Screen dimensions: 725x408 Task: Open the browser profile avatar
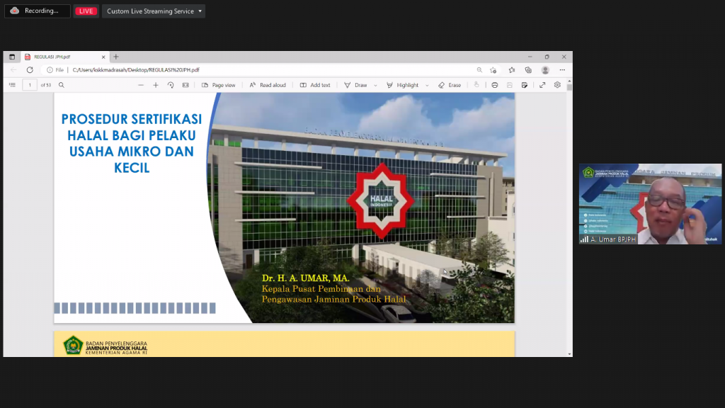(546, 70)
